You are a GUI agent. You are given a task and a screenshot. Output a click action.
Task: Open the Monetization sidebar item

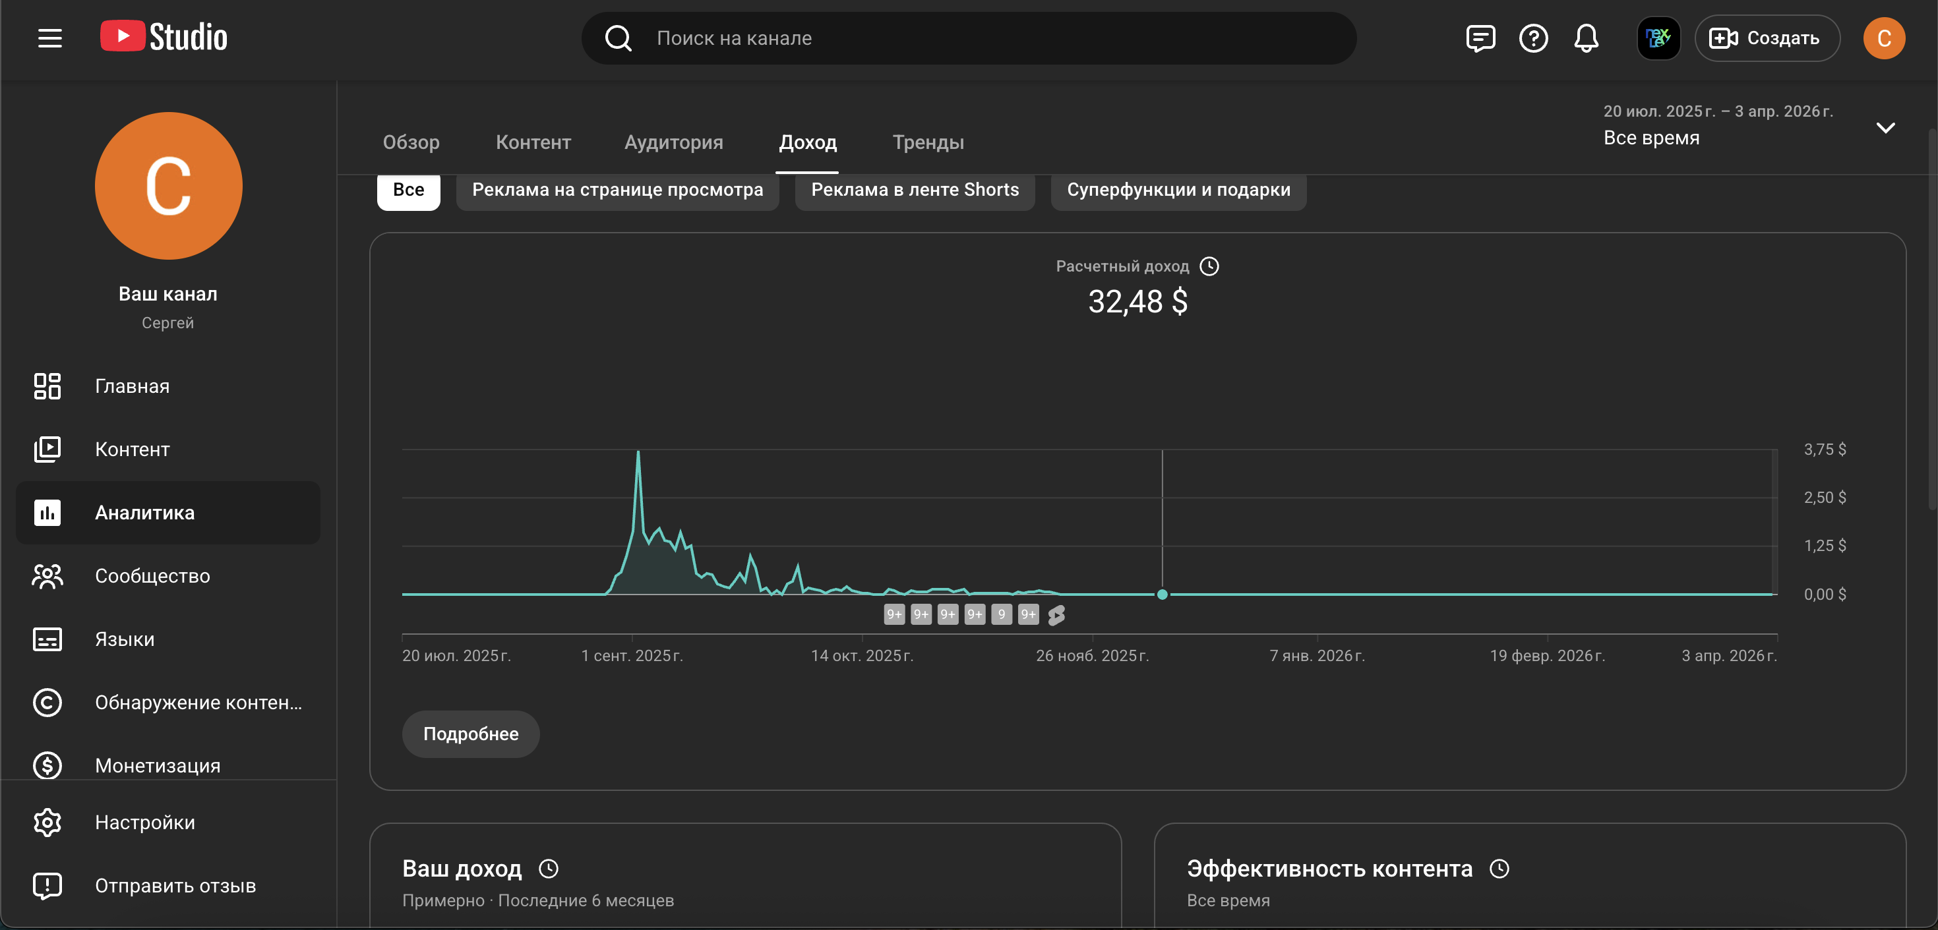click(x=157, y=765)
